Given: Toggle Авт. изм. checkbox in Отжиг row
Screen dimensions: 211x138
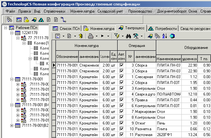Looking at the screenshot, I should pos(121,123).
